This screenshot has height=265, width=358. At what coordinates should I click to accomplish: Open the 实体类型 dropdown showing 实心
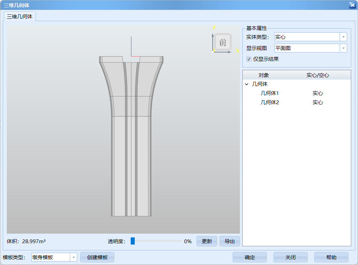343,37
